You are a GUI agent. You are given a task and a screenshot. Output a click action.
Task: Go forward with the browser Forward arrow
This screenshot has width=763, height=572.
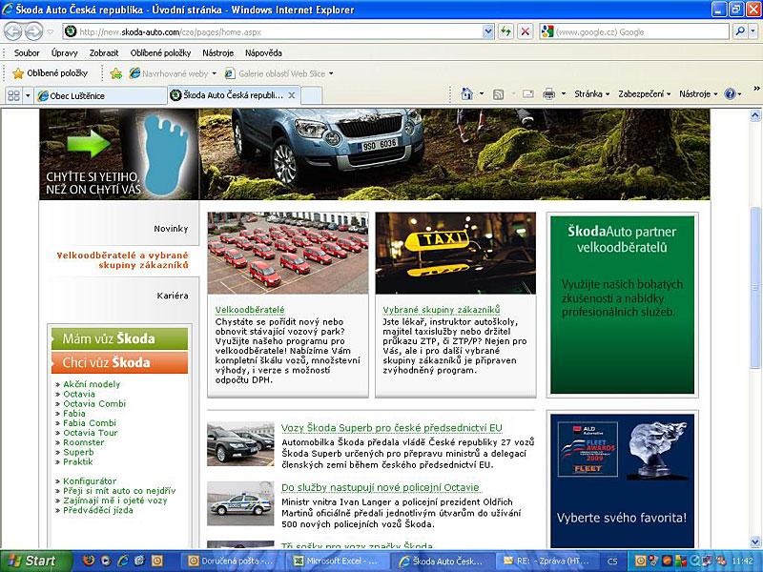point(33,32)
